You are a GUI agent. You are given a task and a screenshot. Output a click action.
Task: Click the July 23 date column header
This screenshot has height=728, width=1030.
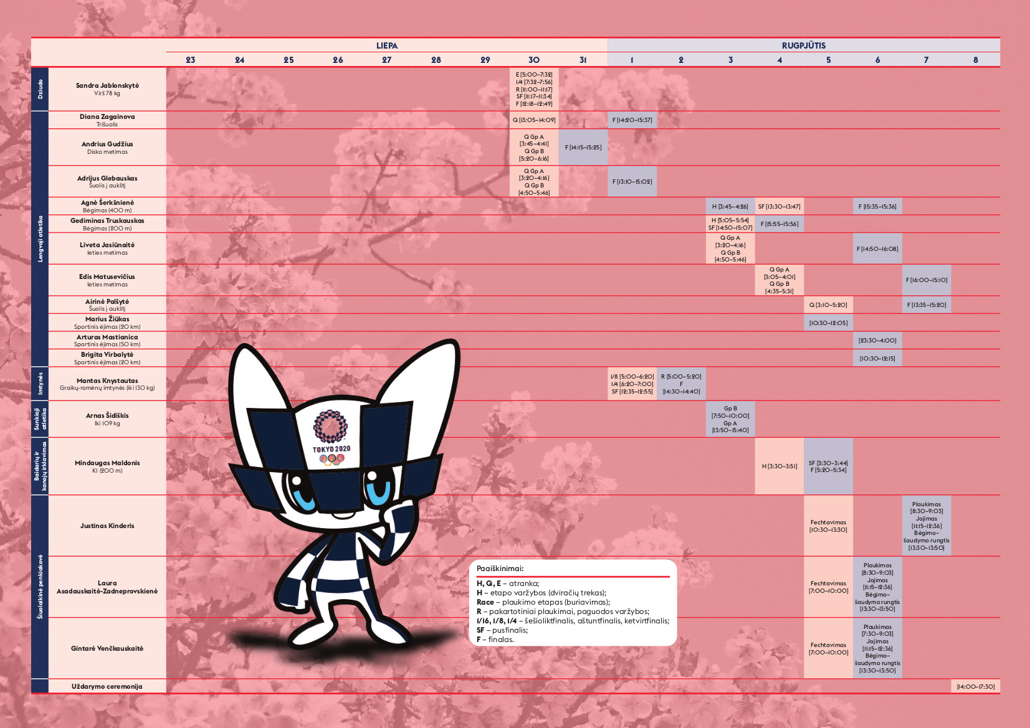click(x=191, y=60)
